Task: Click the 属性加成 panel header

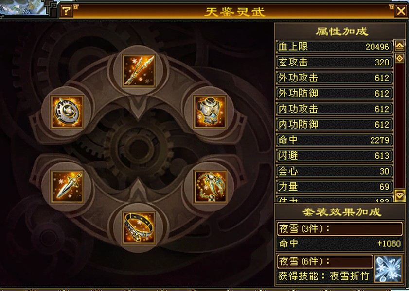Action: tap(341, 32)
